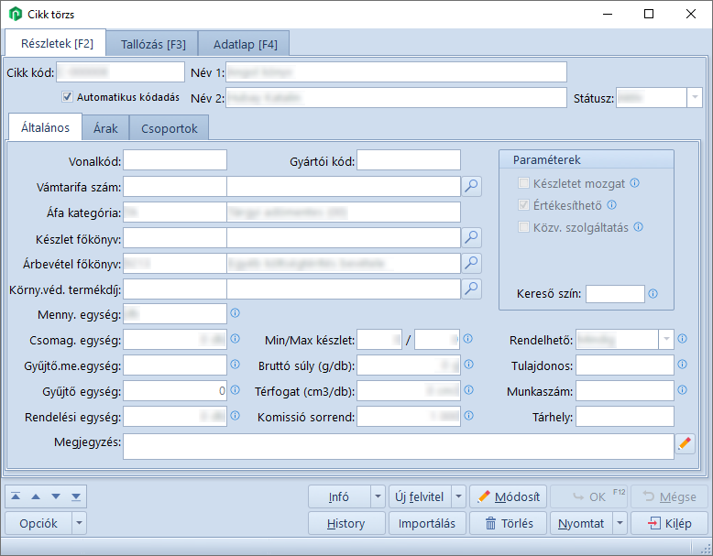Image resolution: width=713 pixels, height=556 pixels.
Task: Click info icon next to Kereső szín
Action: coord(653,294)
